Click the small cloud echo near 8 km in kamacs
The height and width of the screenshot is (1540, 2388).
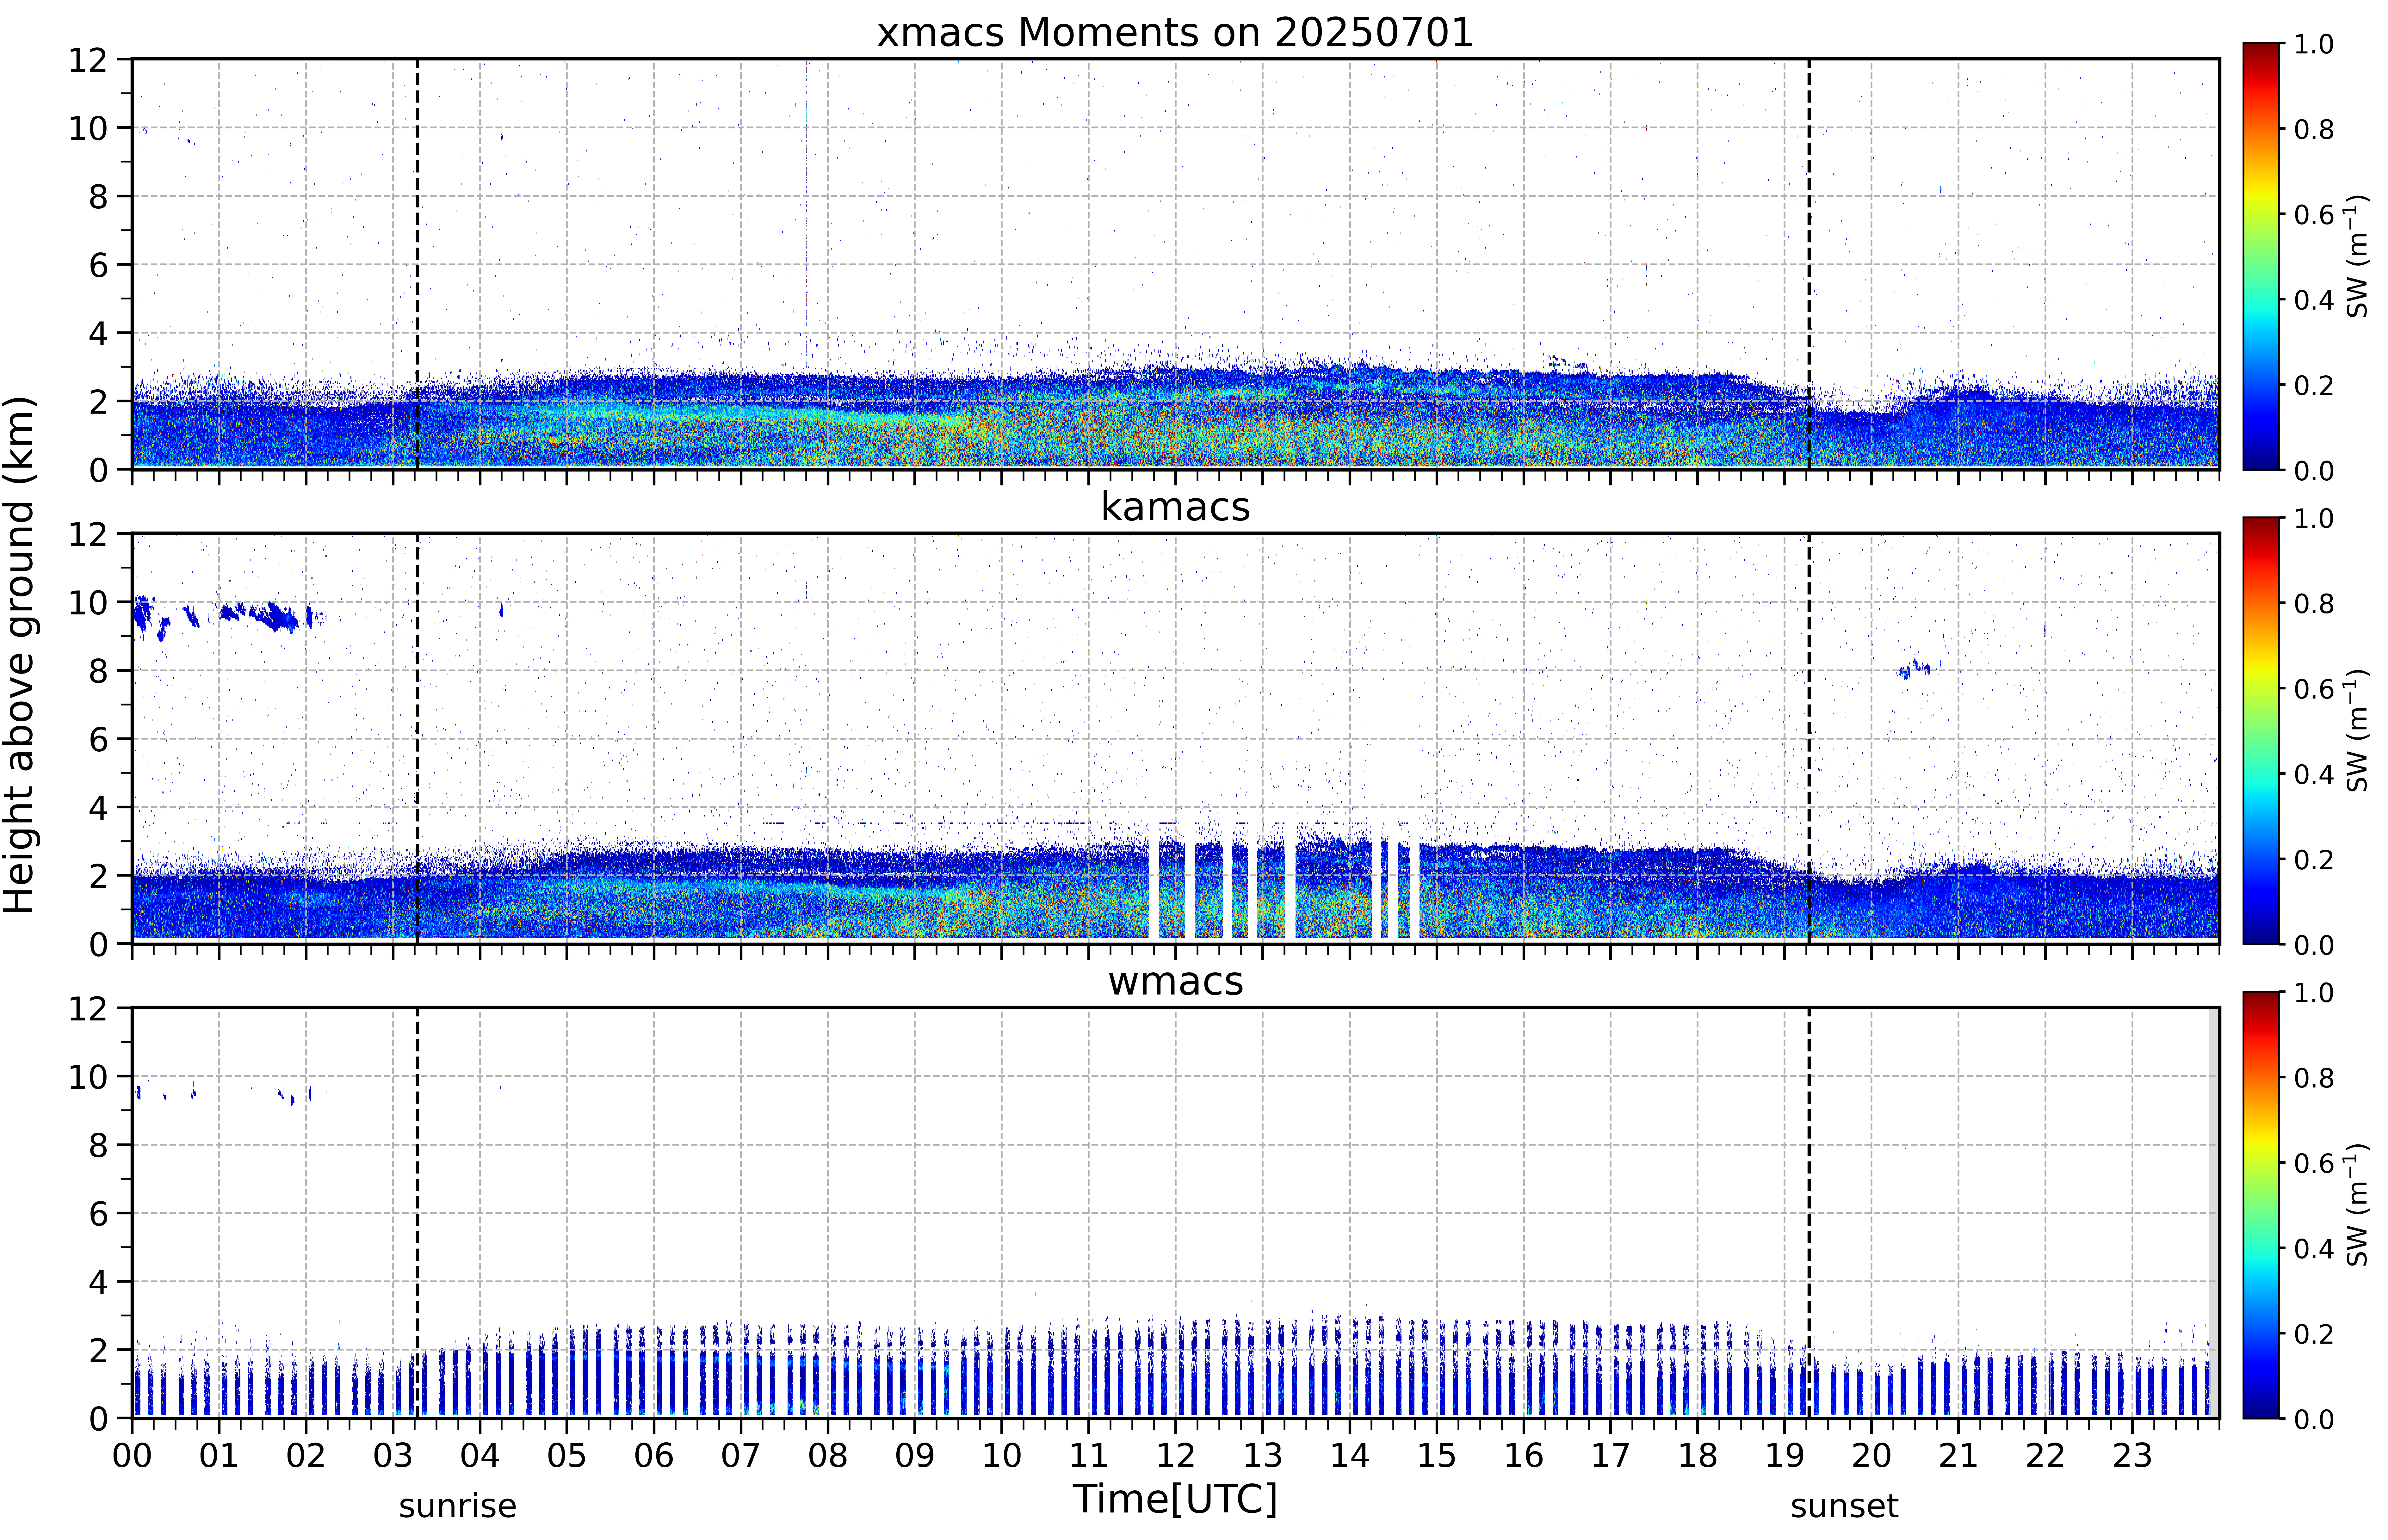[x=1920, y=667]
